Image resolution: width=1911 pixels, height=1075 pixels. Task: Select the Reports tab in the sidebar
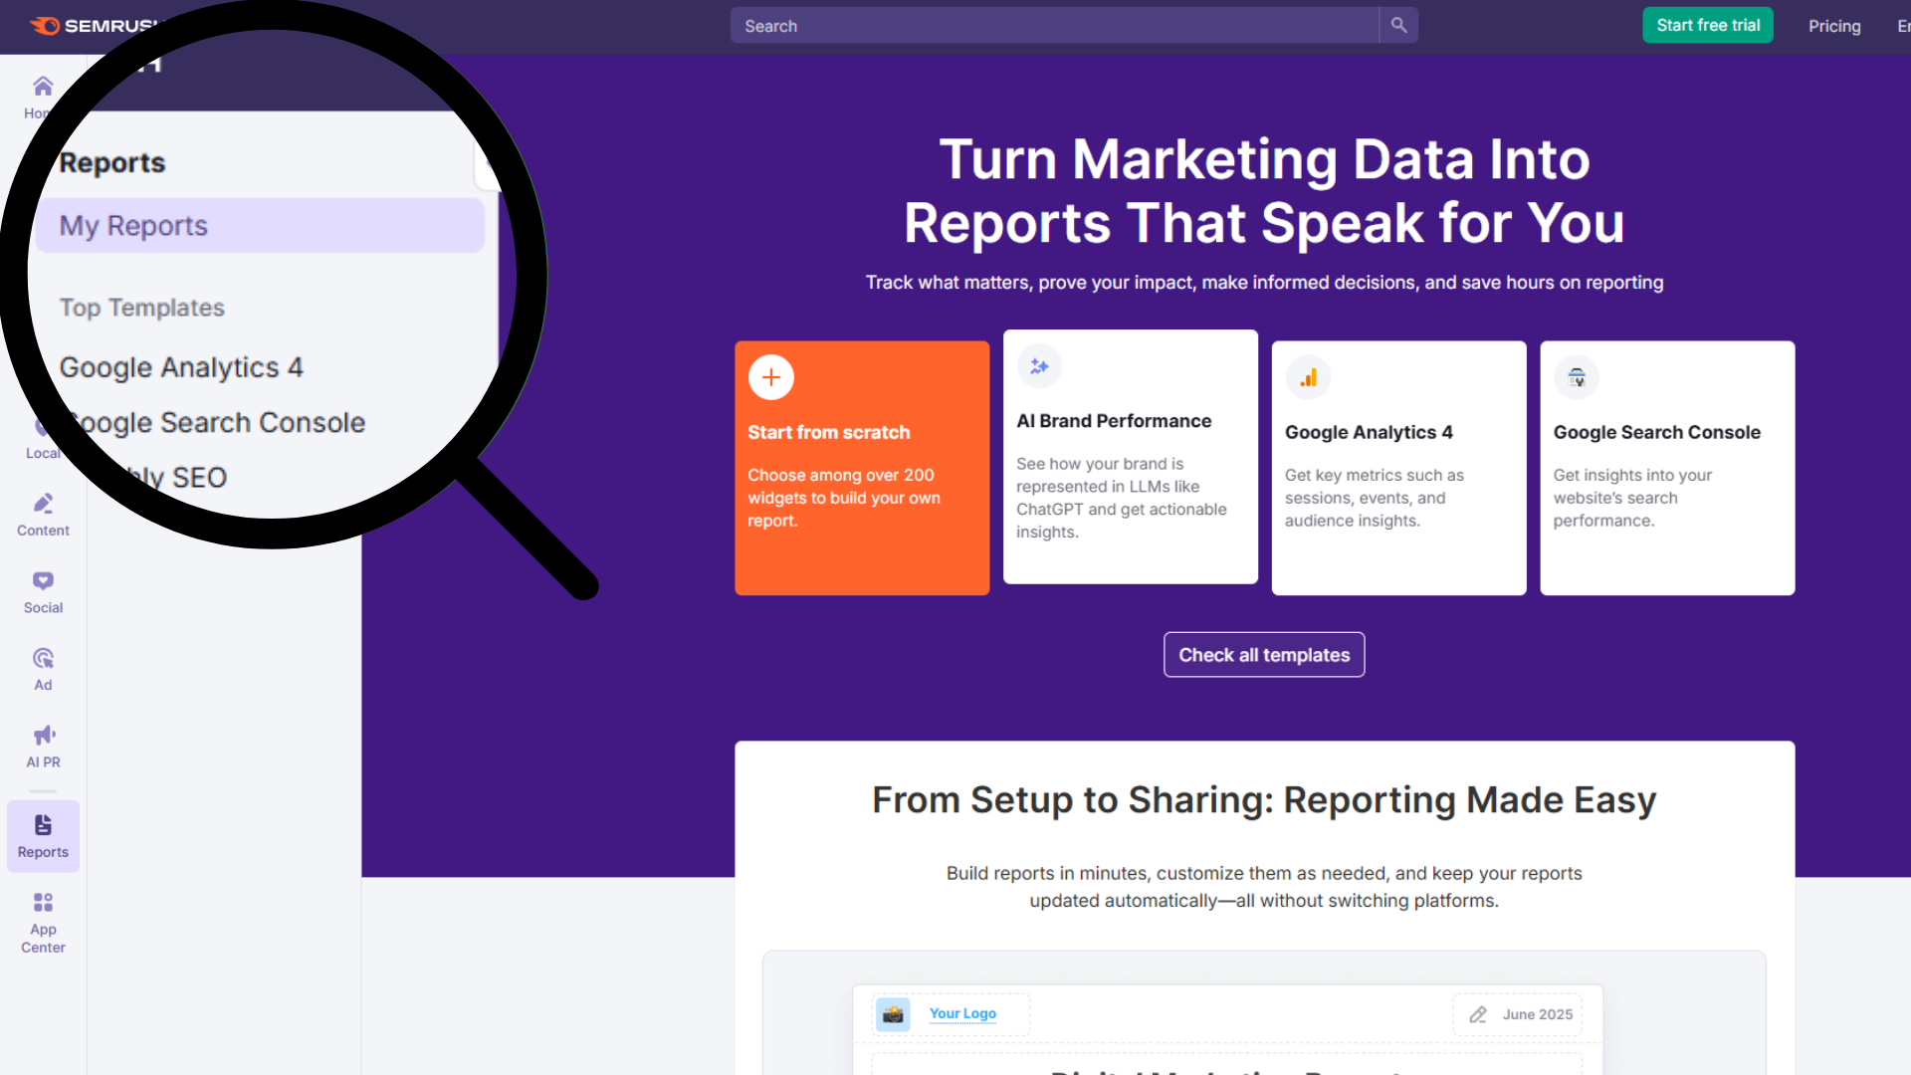coord(42,836)
